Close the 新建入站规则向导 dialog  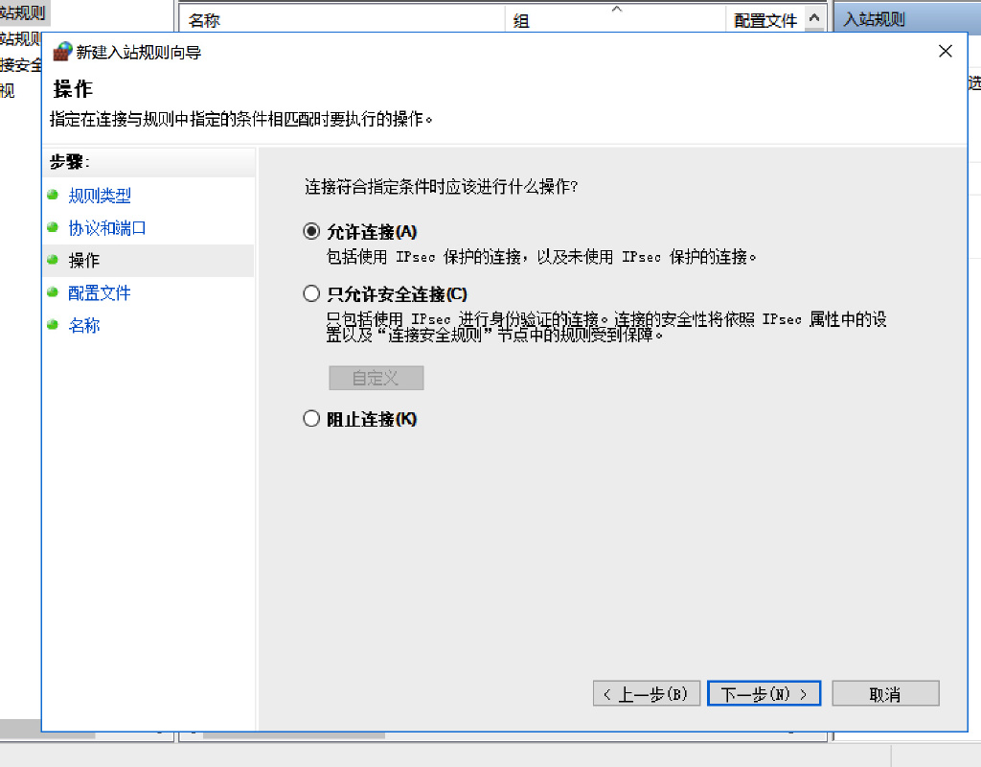click(946, 52)
